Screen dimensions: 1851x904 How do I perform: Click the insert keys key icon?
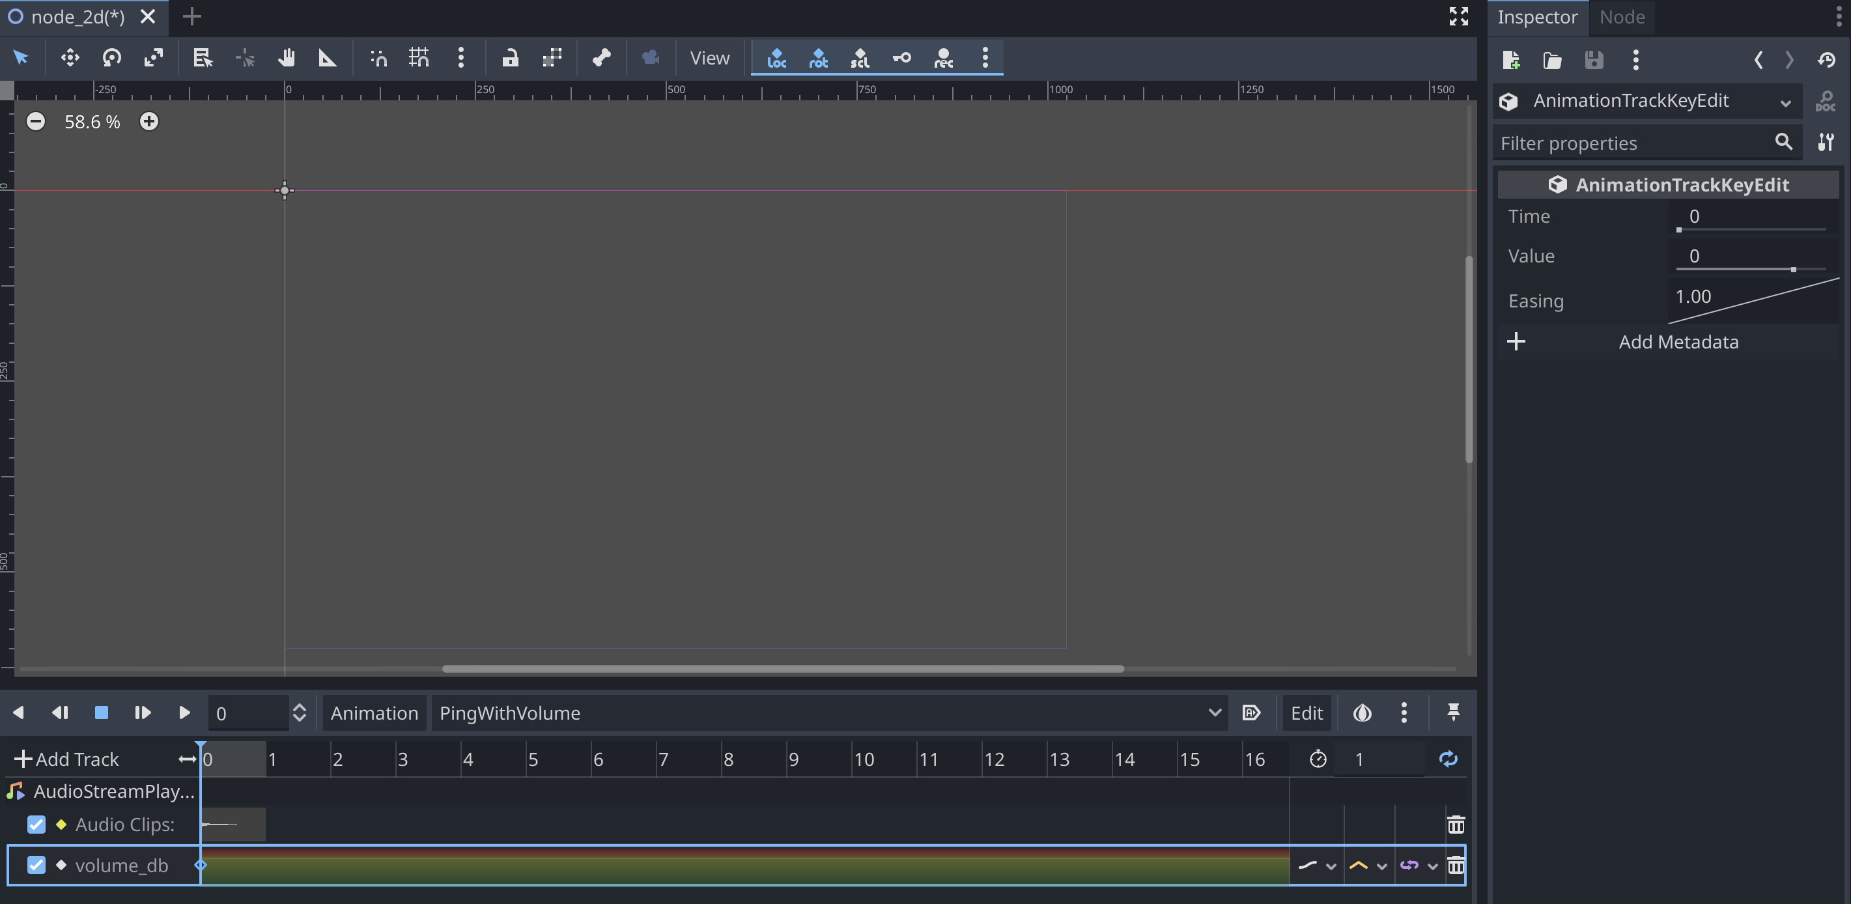(902, 57)
